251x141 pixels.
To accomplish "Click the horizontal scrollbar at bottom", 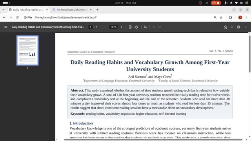I will [153, 139].
